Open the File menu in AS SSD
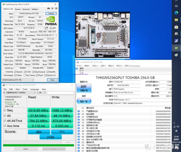This screenshot has height=152, width=181. (x=5, y=89)
